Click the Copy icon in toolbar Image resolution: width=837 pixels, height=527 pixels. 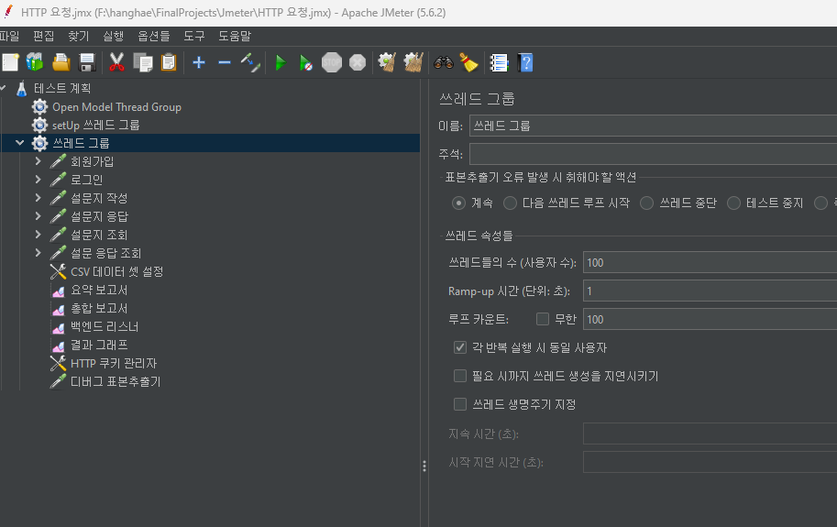[142, 62]
